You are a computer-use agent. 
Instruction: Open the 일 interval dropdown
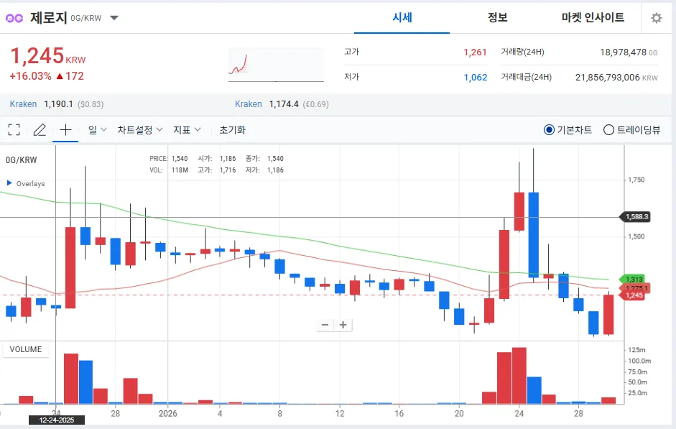(x=97, y=130)
